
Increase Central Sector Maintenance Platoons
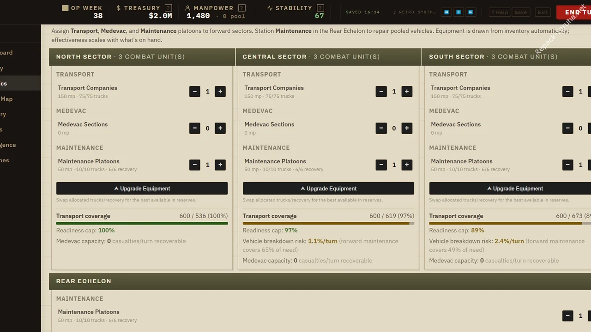click(407, 165)
